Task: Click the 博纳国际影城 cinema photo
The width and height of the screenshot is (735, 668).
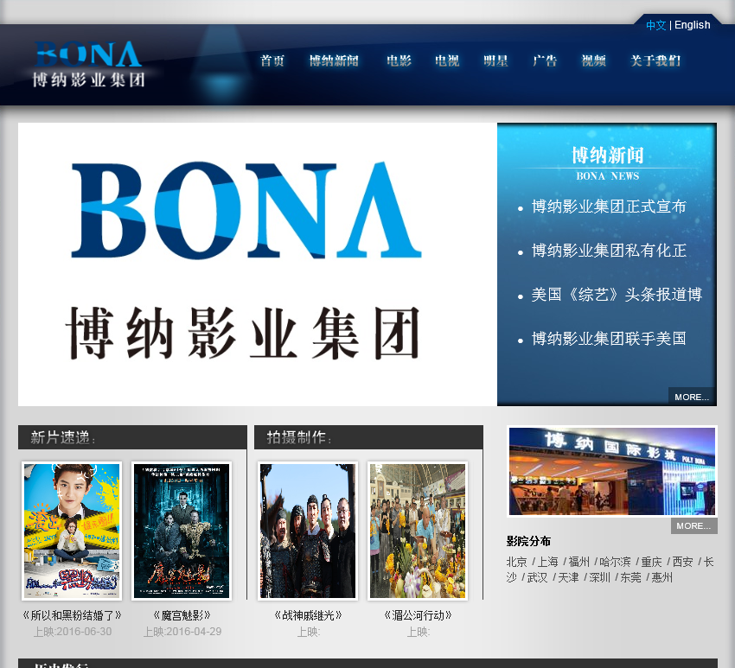Action: (x=612, y=471)
